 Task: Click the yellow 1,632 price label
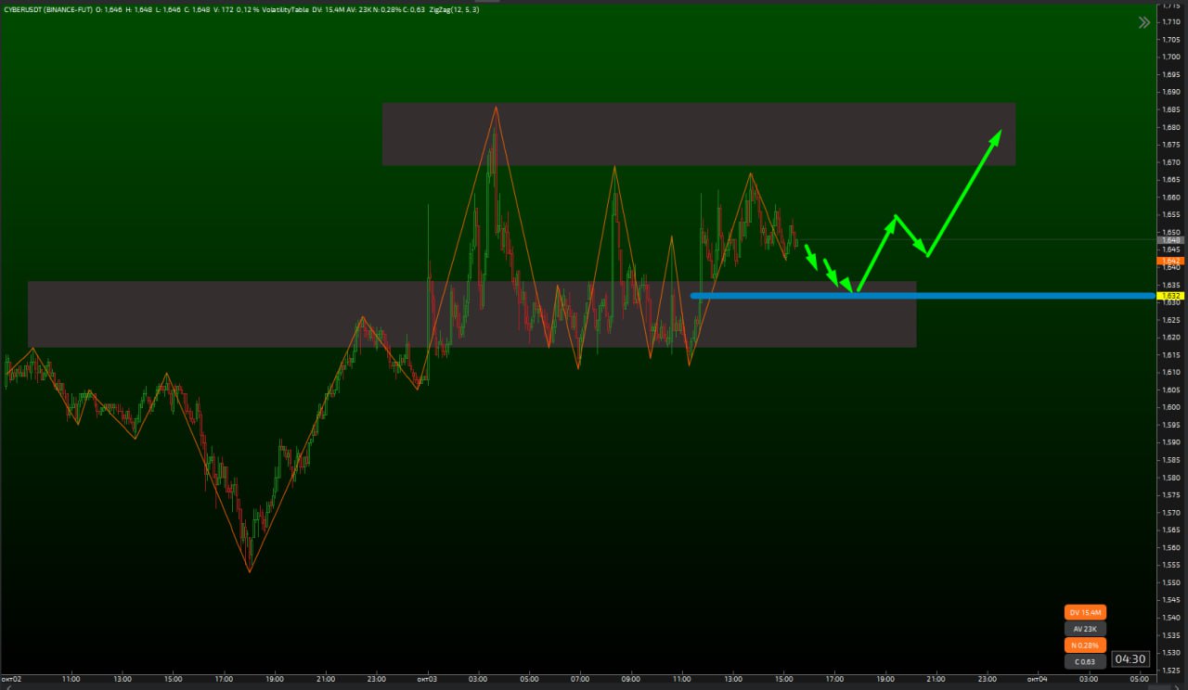(1169, 296)
